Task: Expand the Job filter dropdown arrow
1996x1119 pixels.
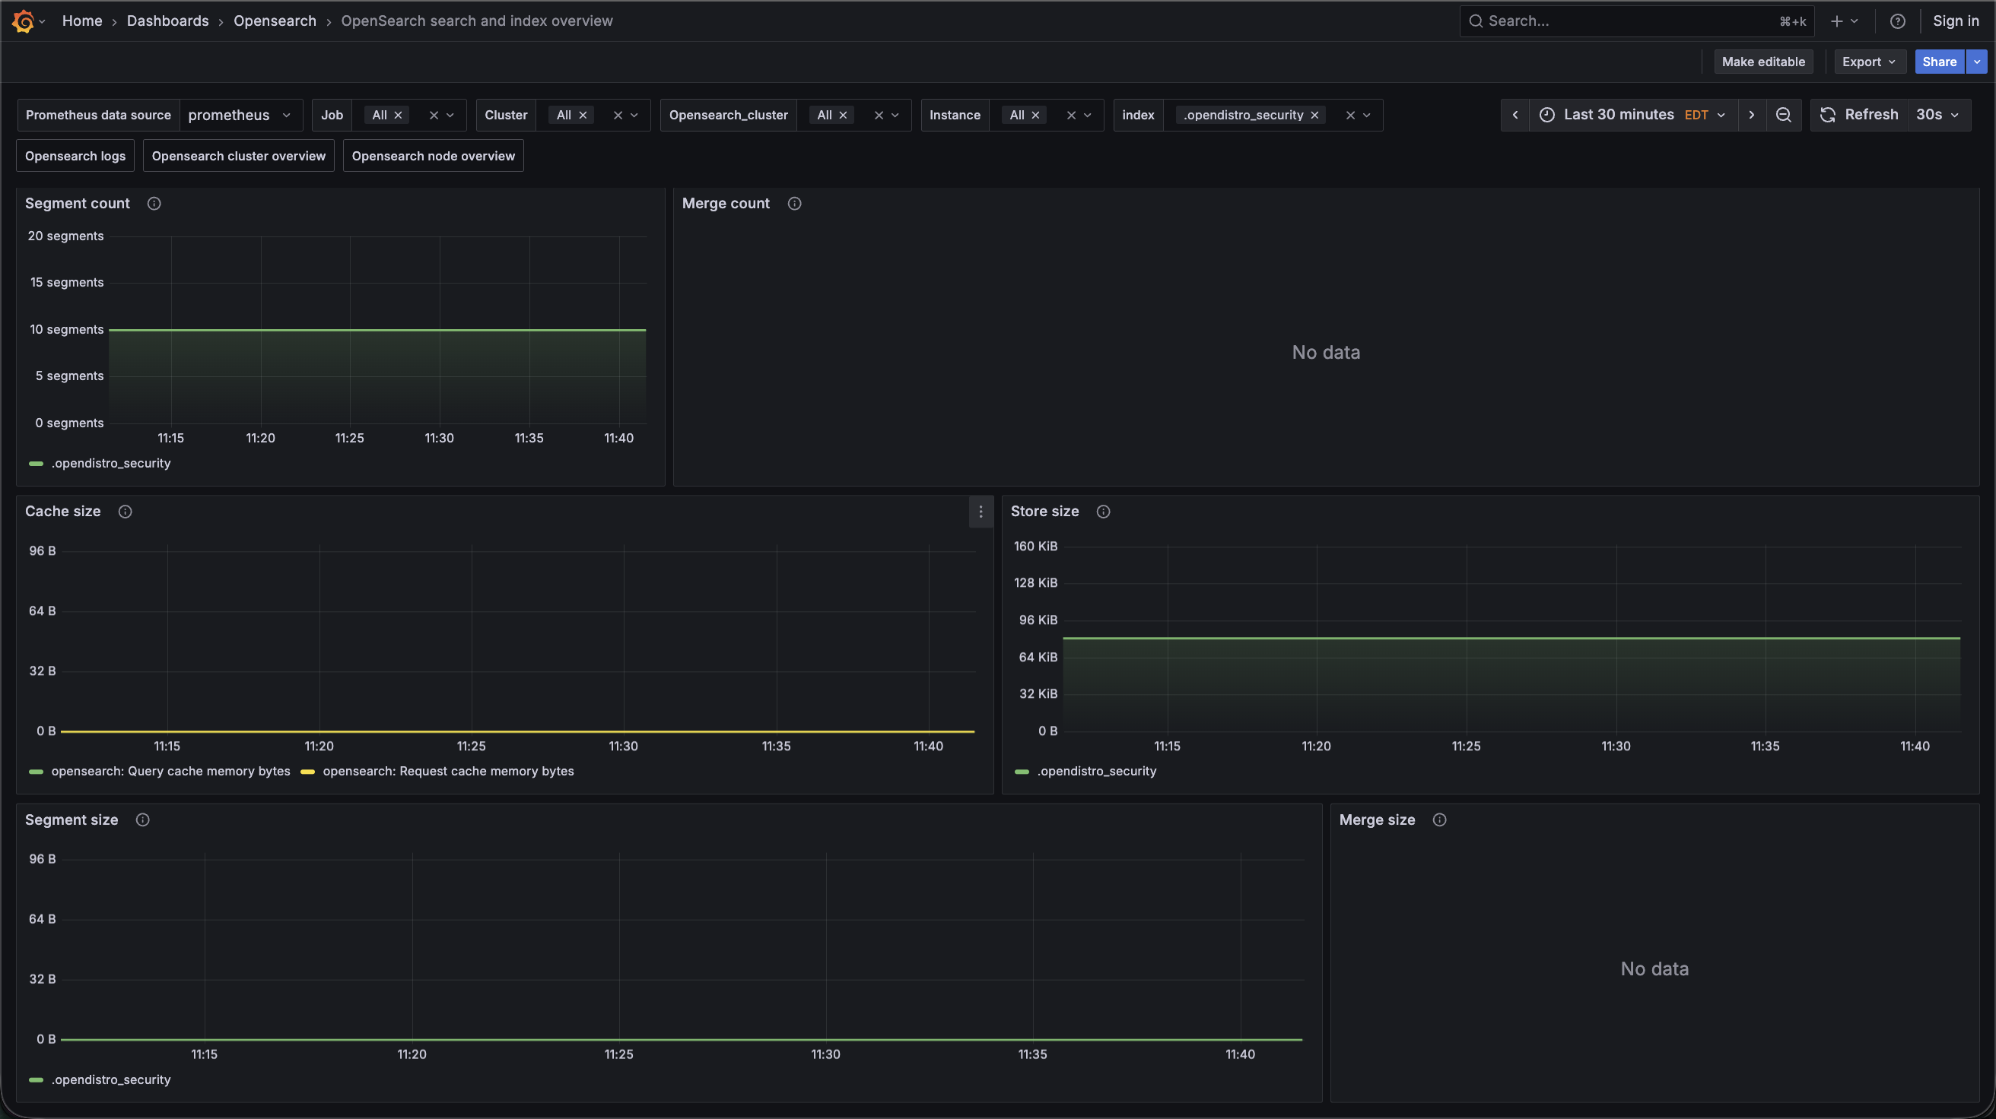Action: pos(450,116)
